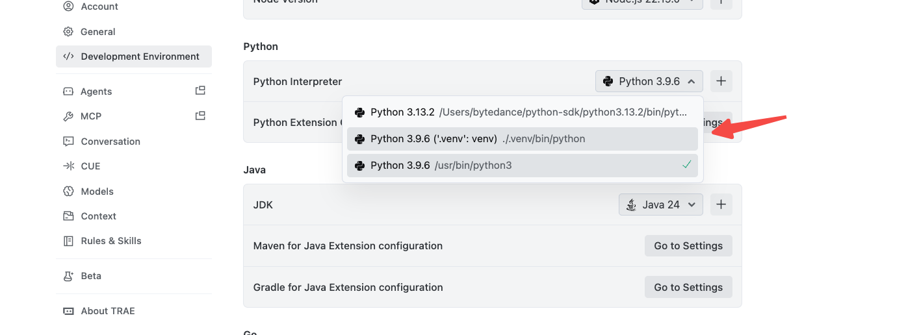Open external link icon beside Agents
This screenshot has width=906, height=335.
coord(200,91)
